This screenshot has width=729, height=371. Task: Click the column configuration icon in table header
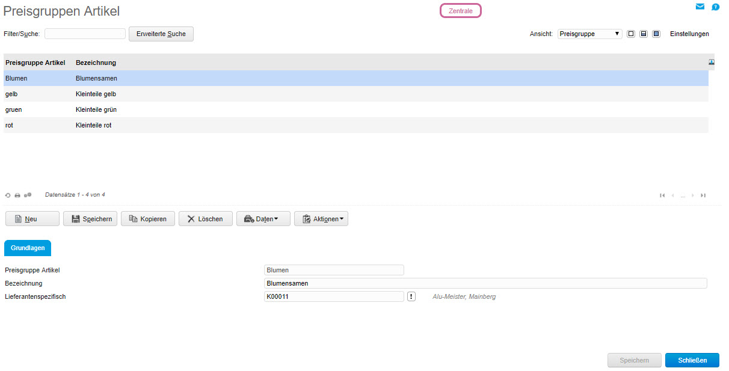tap(712, 62)
